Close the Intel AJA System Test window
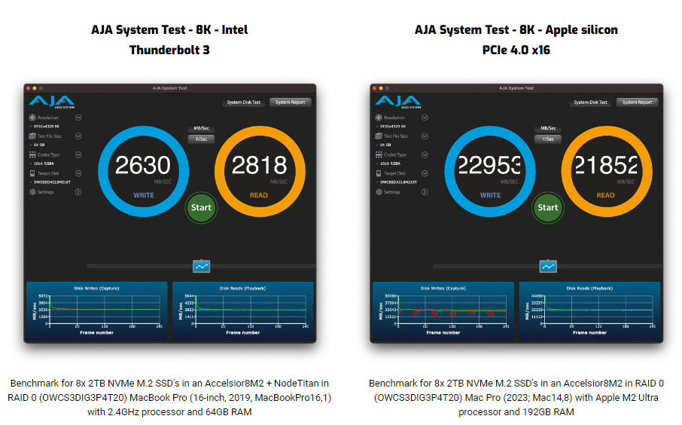 pyautogui.click(x=29, y=88)
